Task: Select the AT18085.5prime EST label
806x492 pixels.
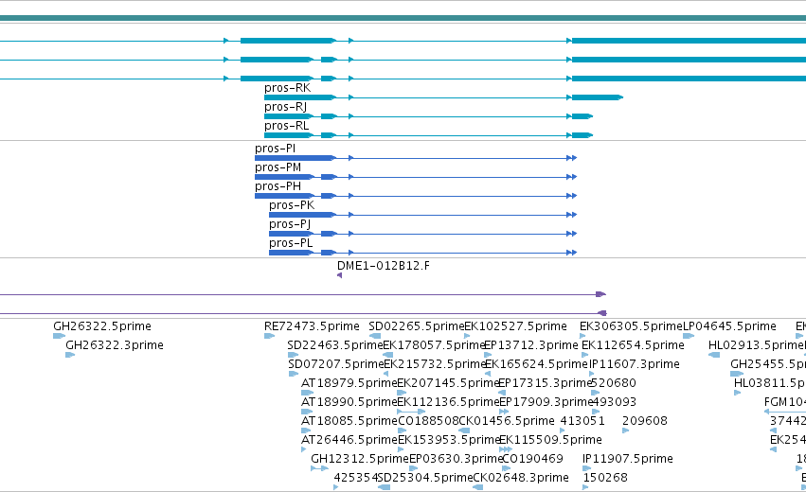Action: coord(349,421)
